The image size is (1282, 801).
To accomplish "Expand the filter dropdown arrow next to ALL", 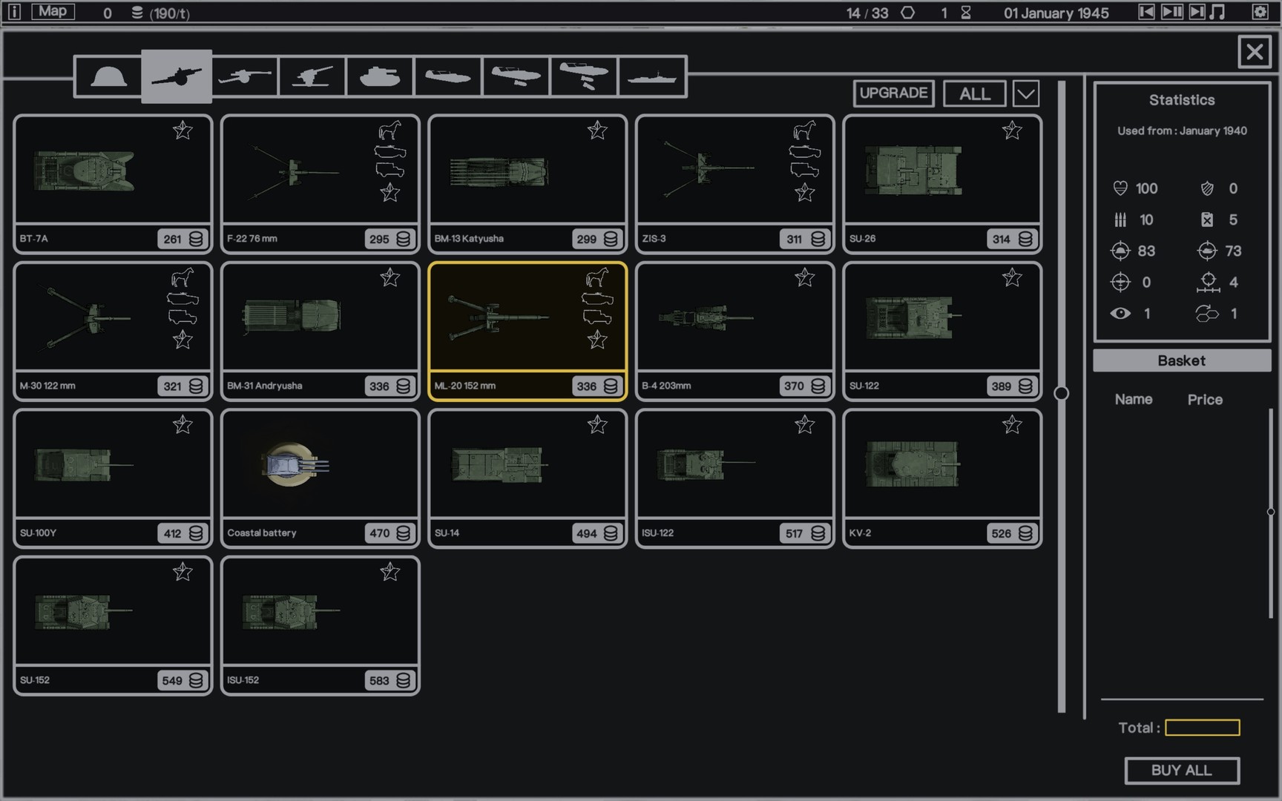I will (x=1025, y=94).
